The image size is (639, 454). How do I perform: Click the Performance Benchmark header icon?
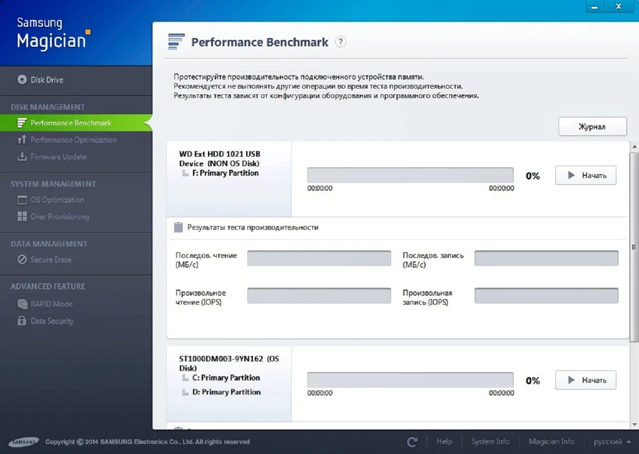click(176, 41)
